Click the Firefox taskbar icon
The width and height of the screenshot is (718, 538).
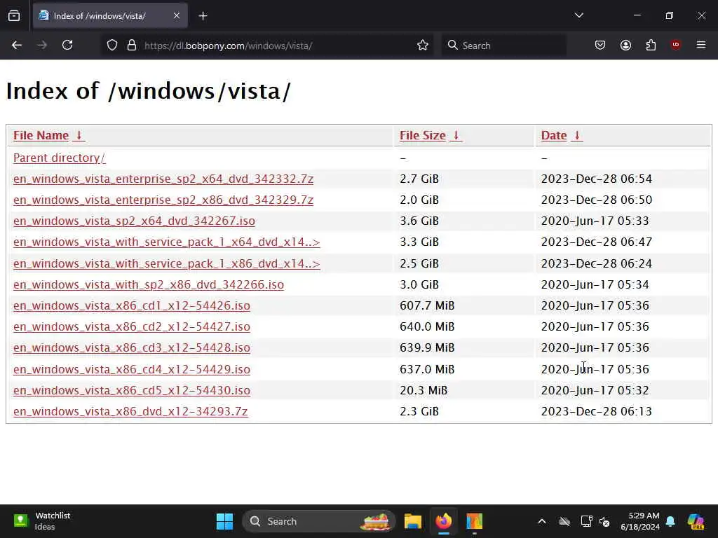pyautogui.click(x=444, y=521)
